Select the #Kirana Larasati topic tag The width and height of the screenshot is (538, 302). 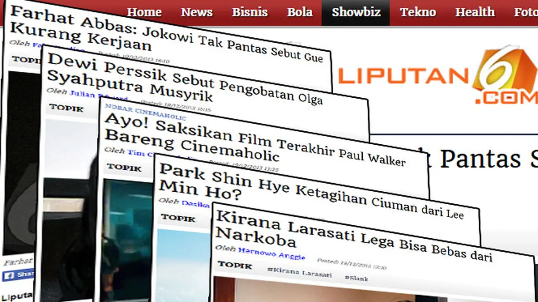click(x=299, y=272)
